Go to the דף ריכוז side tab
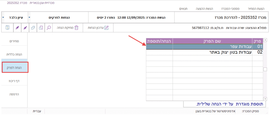This screenshot has height=115, width=270. point(15,81)
